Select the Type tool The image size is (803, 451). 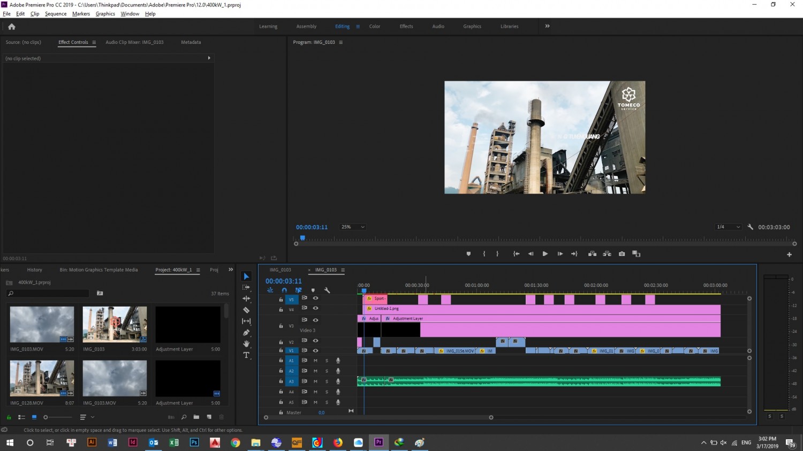click(x=246, y=355)
